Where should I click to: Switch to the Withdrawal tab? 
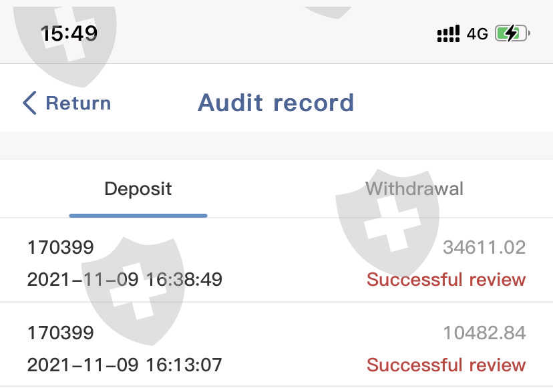(414, 188)
